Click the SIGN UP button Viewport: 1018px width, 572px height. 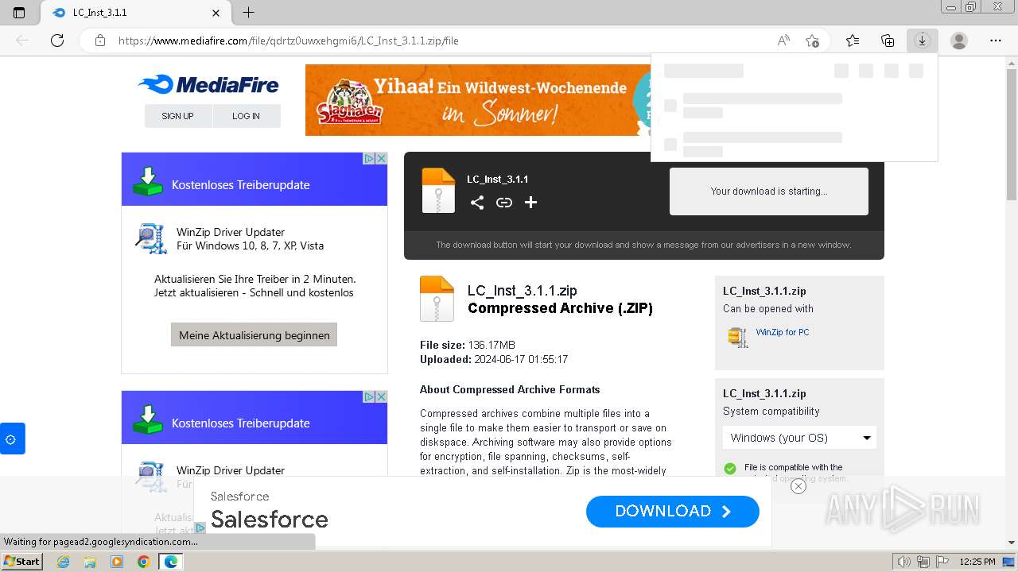177,116
